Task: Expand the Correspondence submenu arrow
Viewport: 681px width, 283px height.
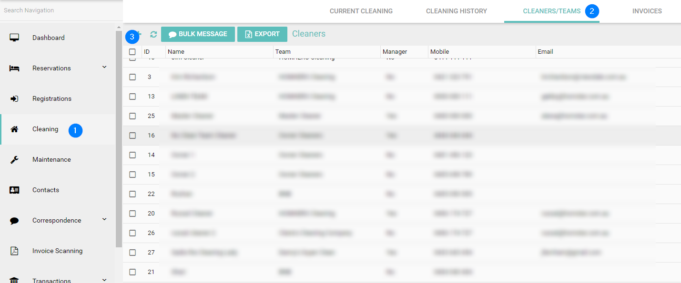Action: pos(104,220)
